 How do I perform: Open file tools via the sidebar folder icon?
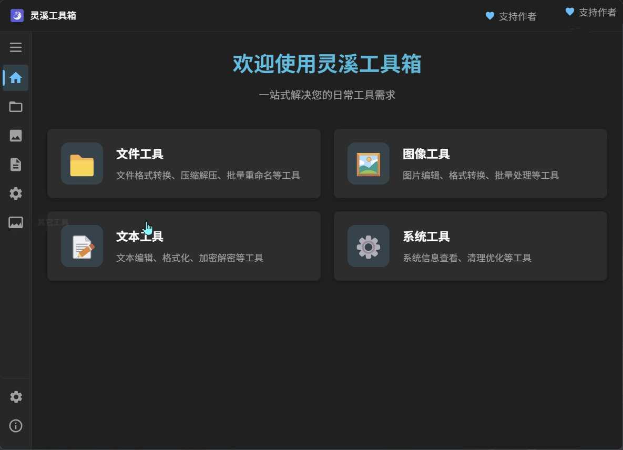[x=15, y=107]
